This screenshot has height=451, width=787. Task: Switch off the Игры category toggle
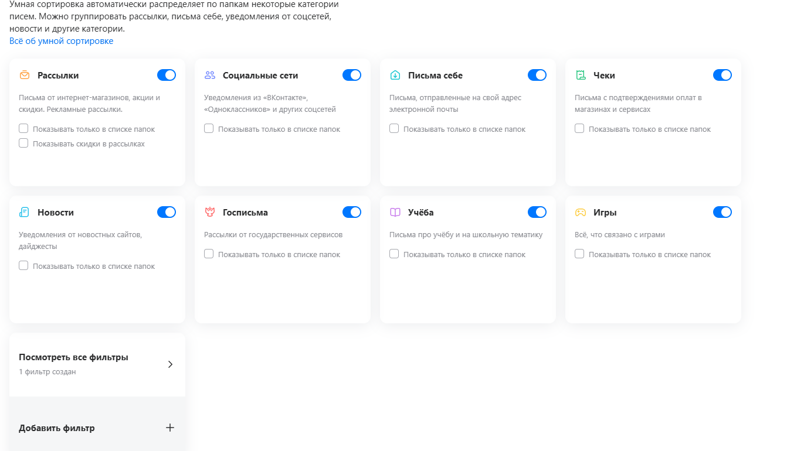[x=722, y=212]
